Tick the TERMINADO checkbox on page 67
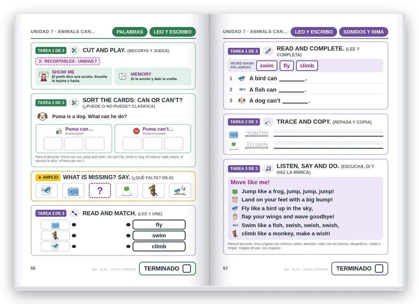 [x=379, y=268]
